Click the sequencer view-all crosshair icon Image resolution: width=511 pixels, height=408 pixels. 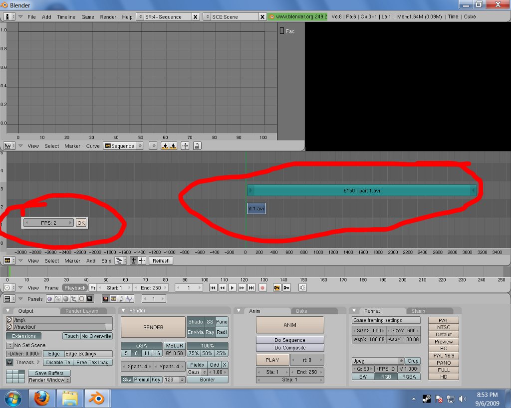(142, 261)
